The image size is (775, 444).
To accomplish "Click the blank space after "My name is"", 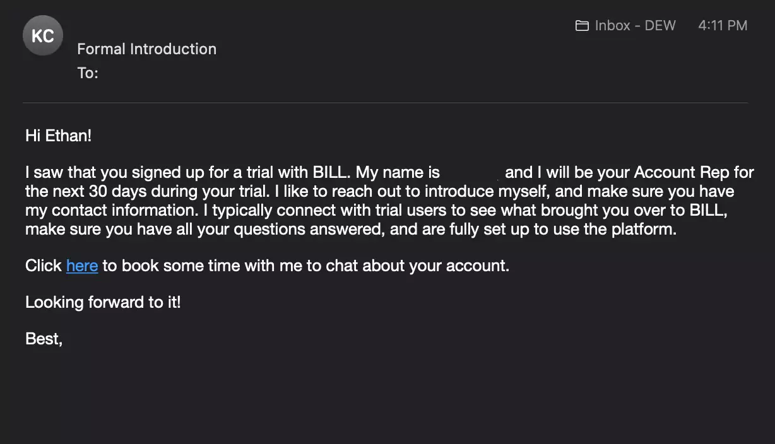I will (472, 172).
